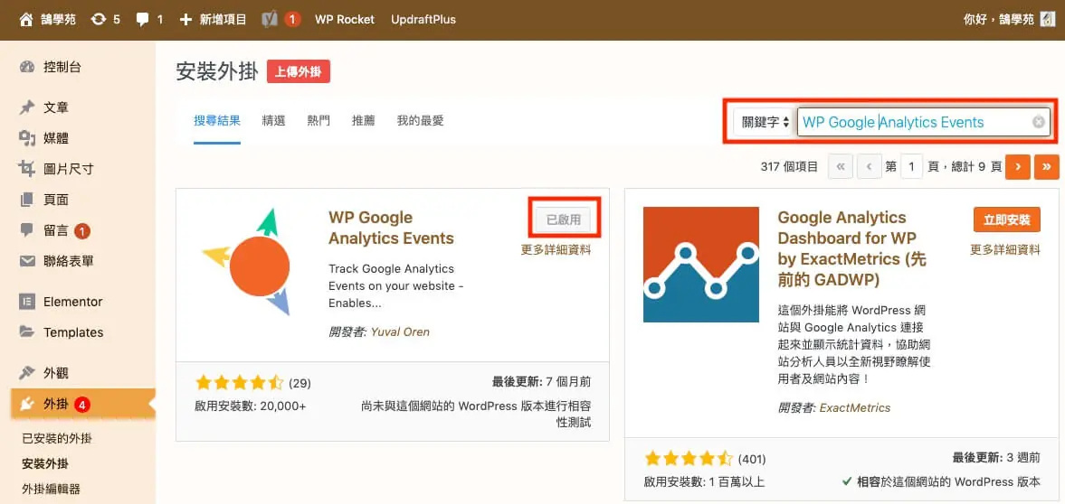Click the envelope icon for 聯絡表單
Image resolution: width=1065 pixels, height=504 pixels.
coord(27,261)
